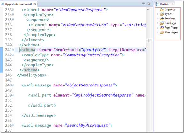The image size is (184, 133).
Task: Collapse the wsdl:message fold at line 248
Action: coord(13,85)
